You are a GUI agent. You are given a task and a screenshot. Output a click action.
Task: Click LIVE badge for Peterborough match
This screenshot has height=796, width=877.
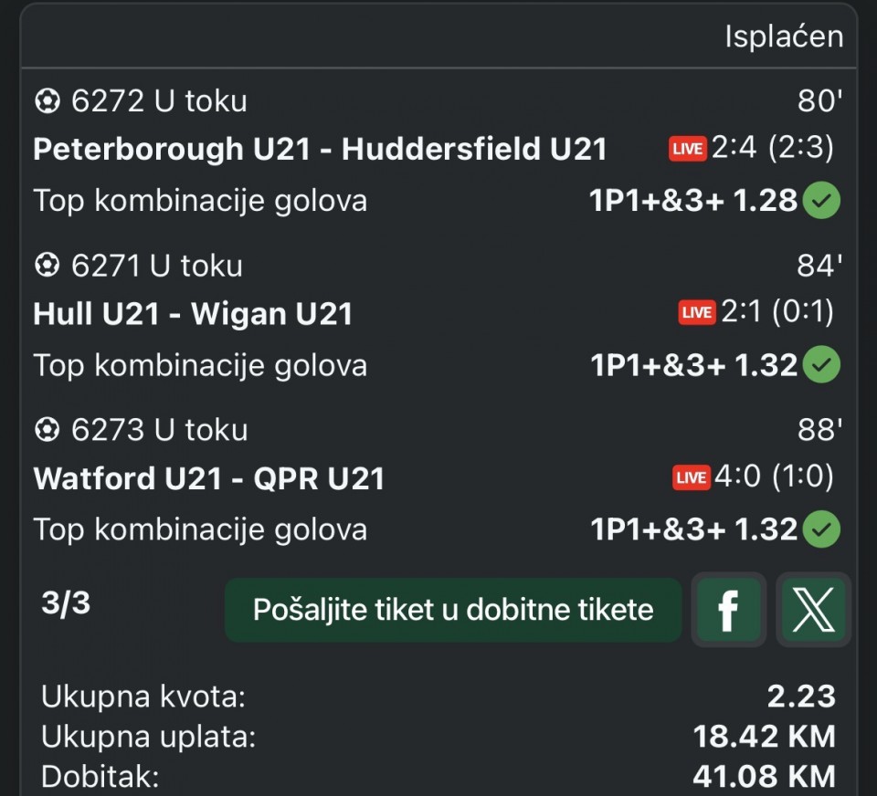coord(688,149)
